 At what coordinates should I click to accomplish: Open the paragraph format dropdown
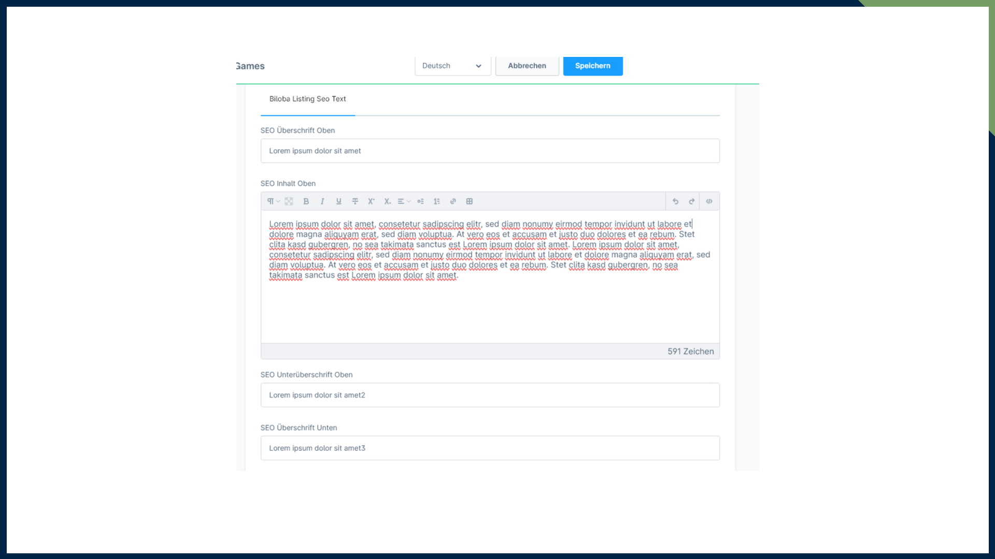[273, 201]
